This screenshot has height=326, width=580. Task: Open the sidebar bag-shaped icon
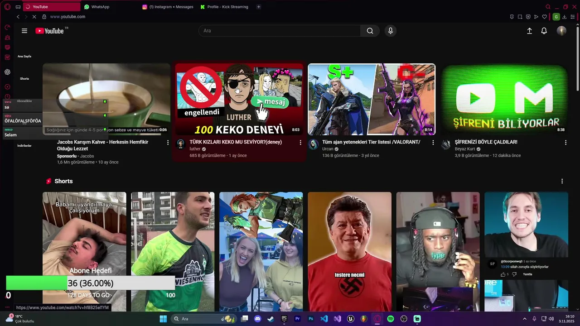7,37
